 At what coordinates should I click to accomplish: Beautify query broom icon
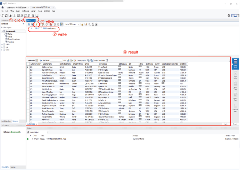coord(86,24)
